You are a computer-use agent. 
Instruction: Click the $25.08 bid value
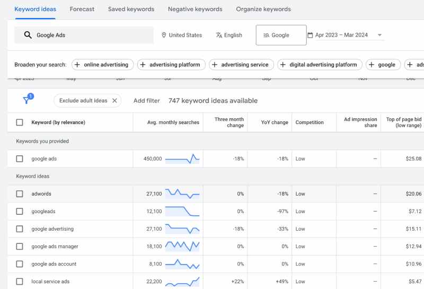click(413, 159)
